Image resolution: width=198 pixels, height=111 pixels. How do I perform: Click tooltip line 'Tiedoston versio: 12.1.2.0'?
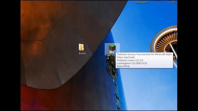[x=130, y=60]
